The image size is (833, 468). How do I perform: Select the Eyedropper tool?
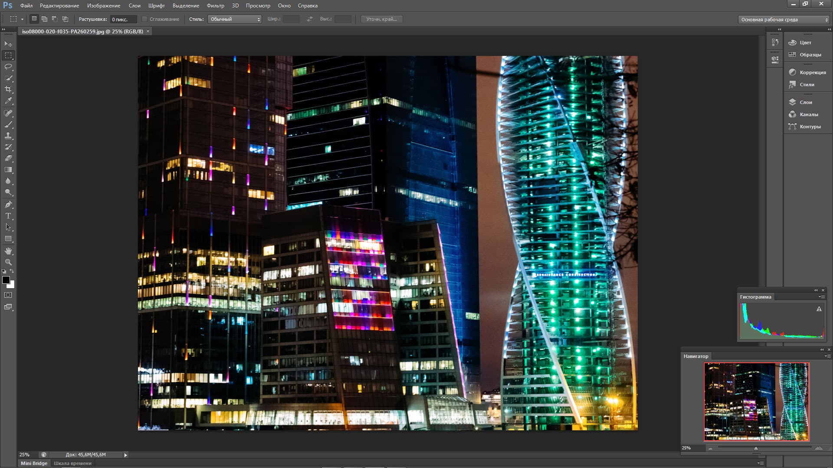click(x=8, y=101)
